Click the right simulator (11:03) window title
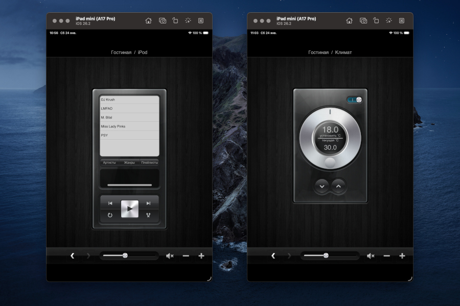 (x=296, y=18)
